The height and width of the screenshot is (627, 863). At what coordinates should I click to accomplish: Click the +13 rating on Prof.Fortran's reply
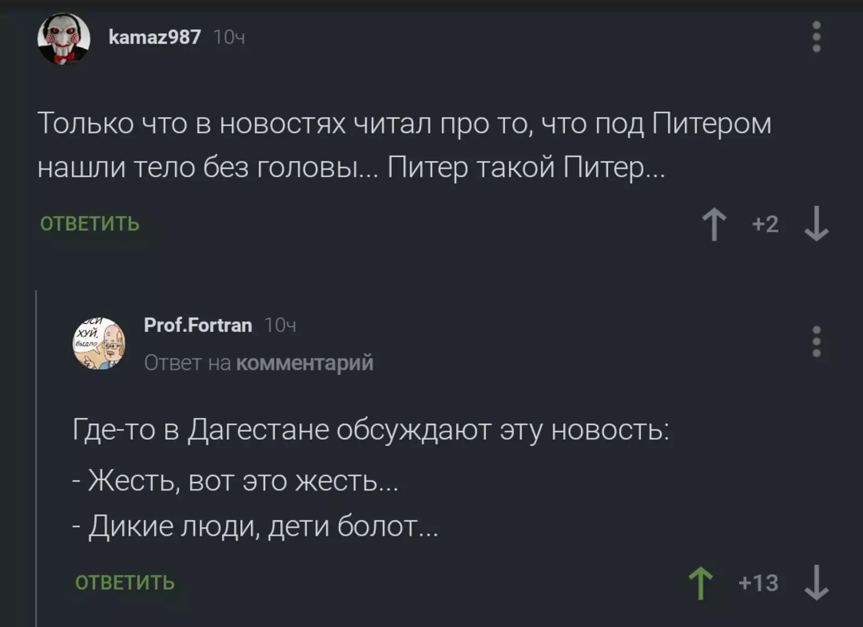(758, 583)
